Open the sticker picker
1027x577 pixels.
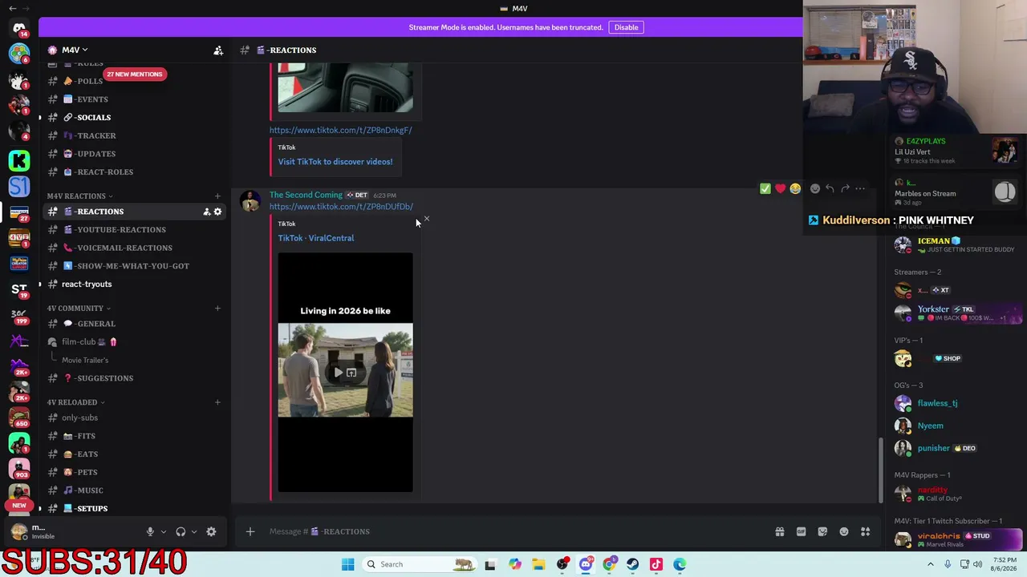click(822, 531)
